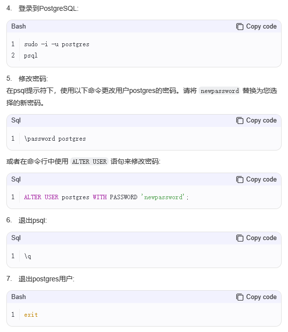Viewport: 288px width, 332px height.
Task: Click copy icon on \q Sql block
Action: 239,238
